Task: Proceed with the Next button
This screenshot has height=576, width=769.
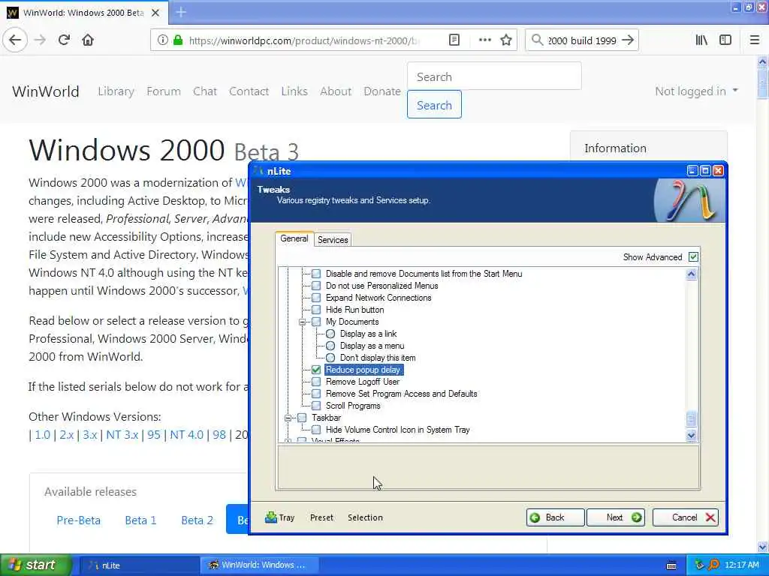Action: 616,517
